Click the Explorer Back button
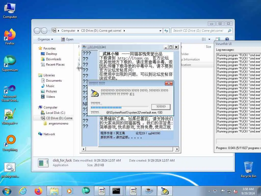Screen dimensions: 261x196 [x=37, y=31]
